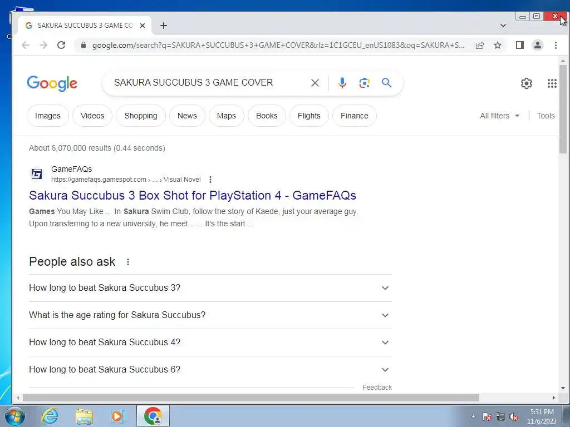Switch to the Videos results tab
This screenshot has height=427, width=570.
click(x=92, y=116)
